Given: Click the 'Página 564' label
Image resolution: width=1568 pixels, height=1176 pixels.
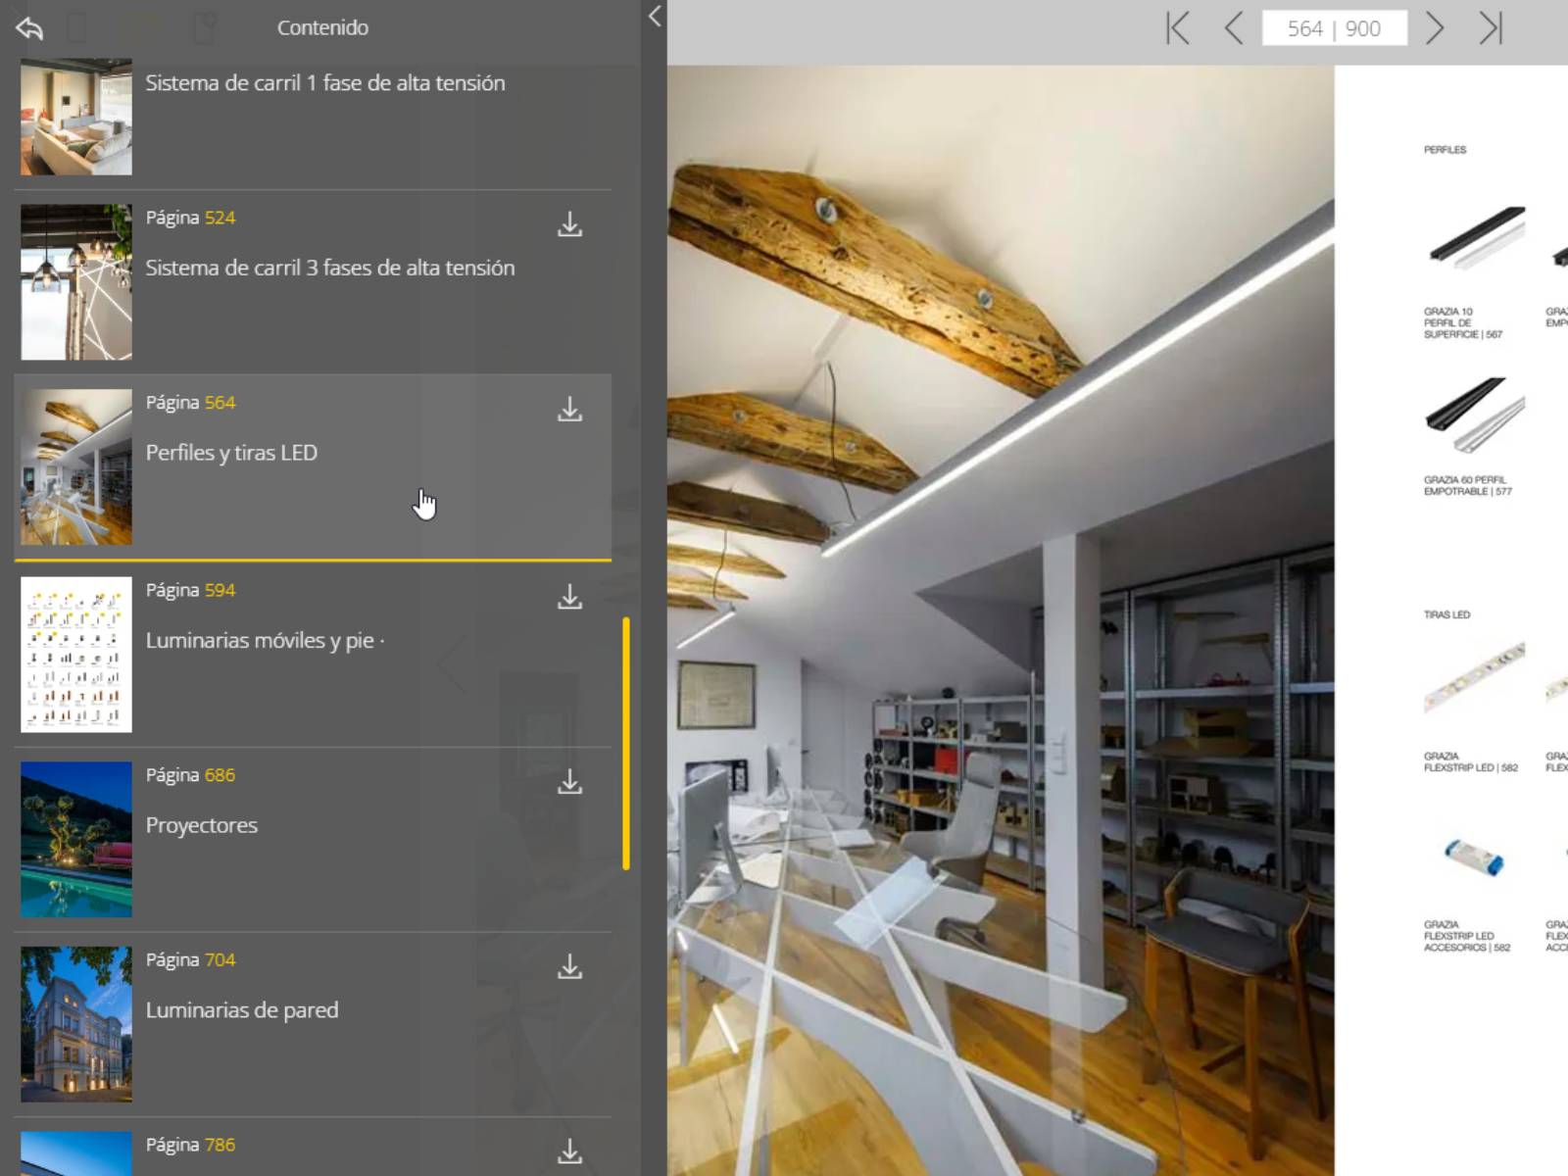Looking at the screenshot, I should (x=190, y=403).
